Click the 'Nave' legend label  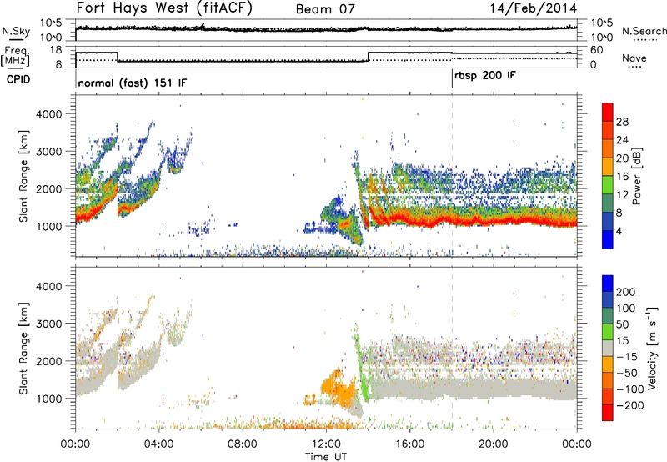point(634,58)
